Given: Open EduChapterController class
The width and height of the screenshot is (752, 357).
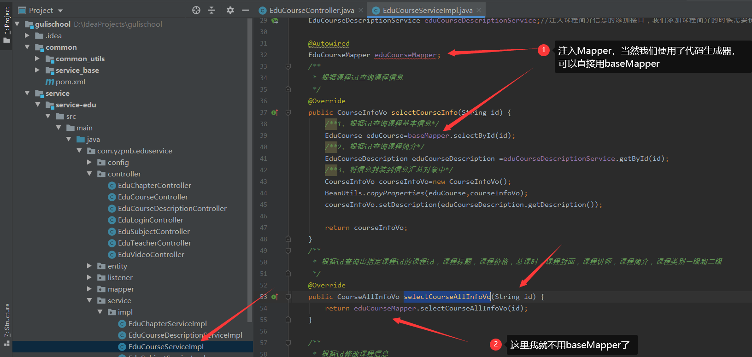Looking at the screenshot, I should coord(154,185).
